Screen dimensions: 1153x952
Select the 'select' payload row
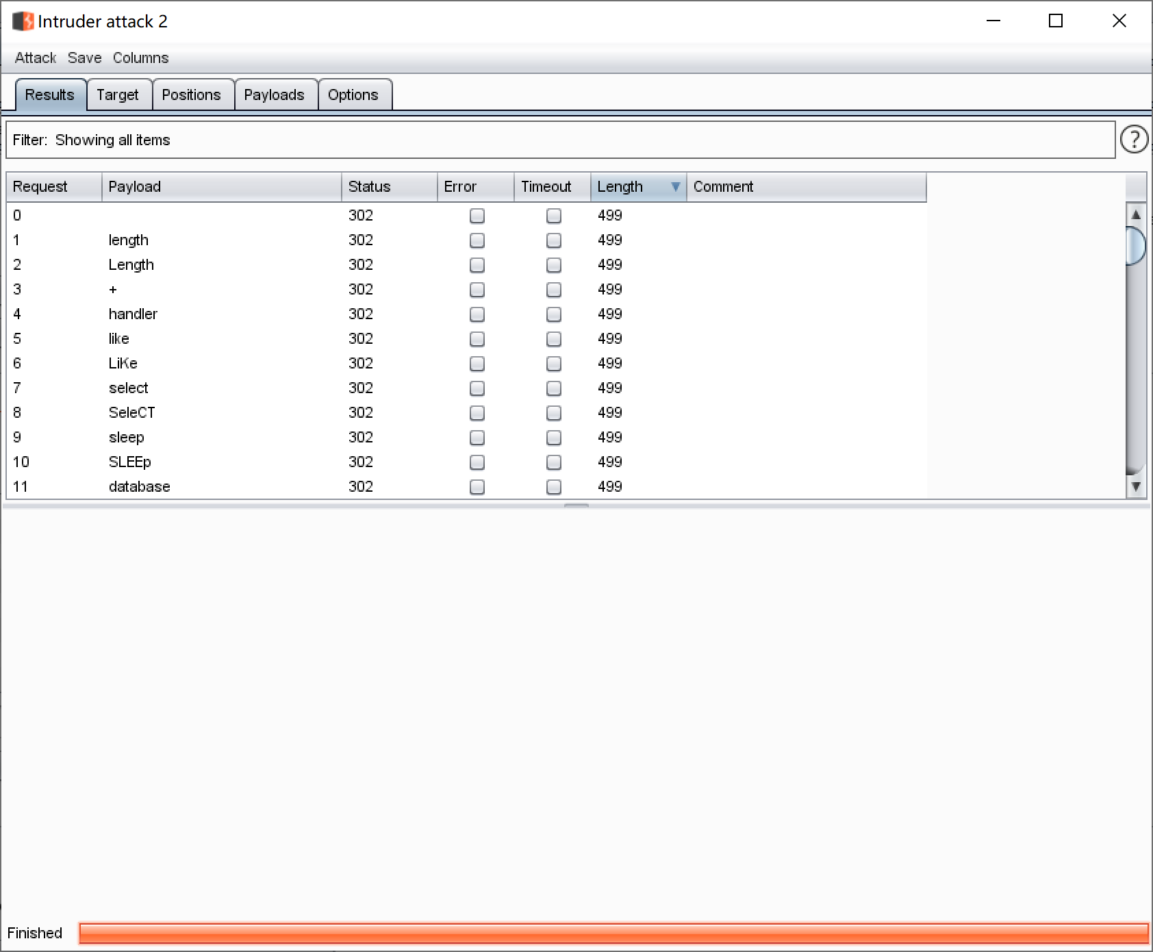[129, 388]
